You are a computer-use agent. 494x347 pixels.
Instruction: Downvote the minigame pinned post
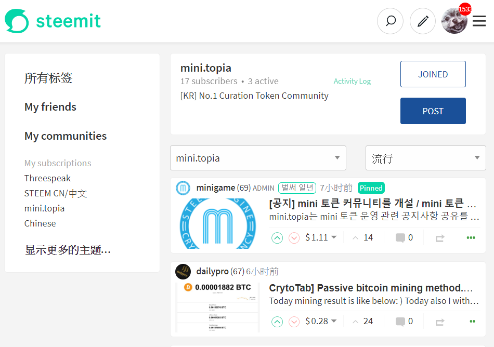pos(294,238)
